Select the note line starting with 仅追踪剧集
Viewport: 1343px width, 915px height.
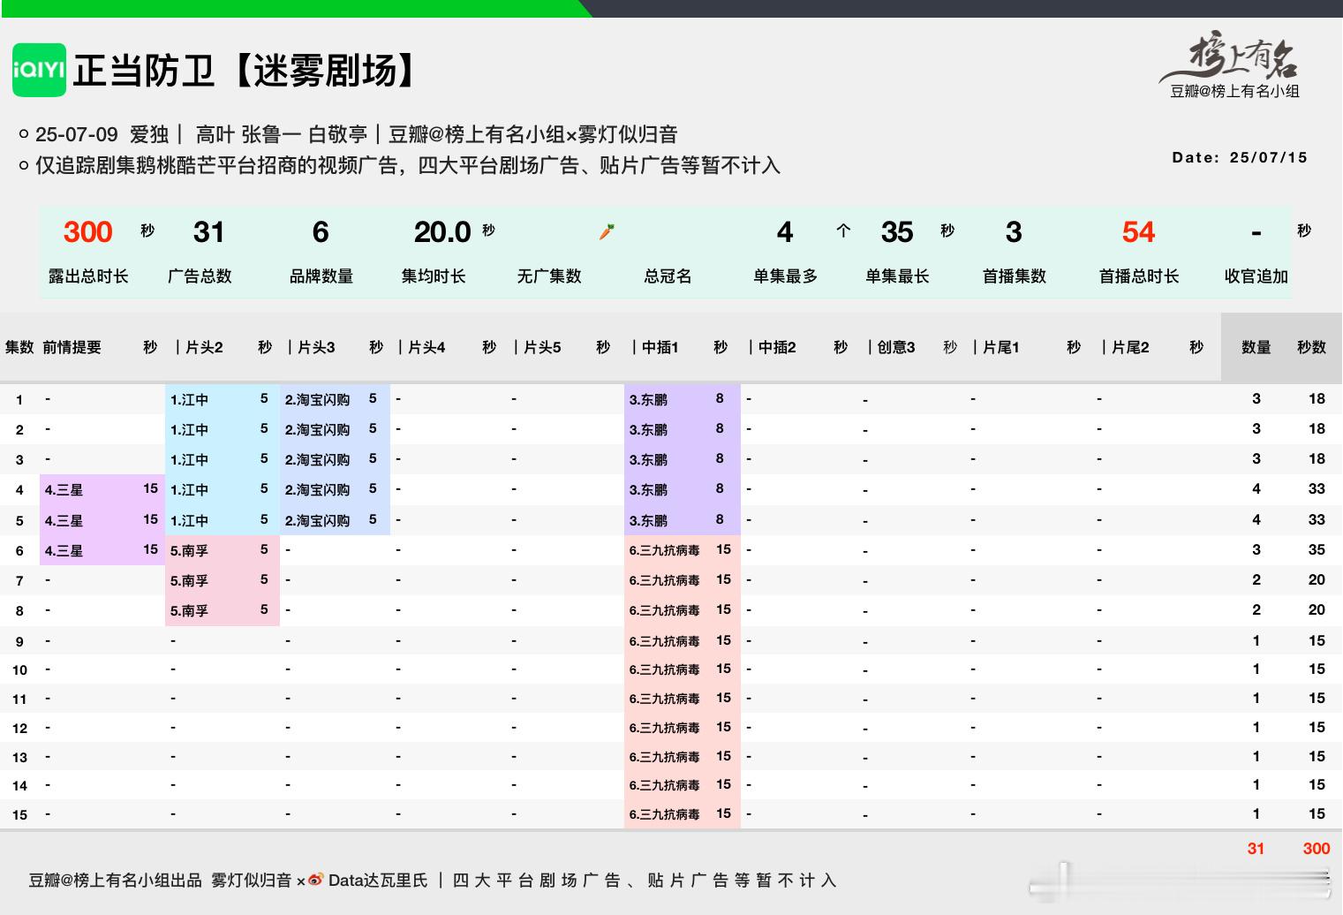coord(407,165)
